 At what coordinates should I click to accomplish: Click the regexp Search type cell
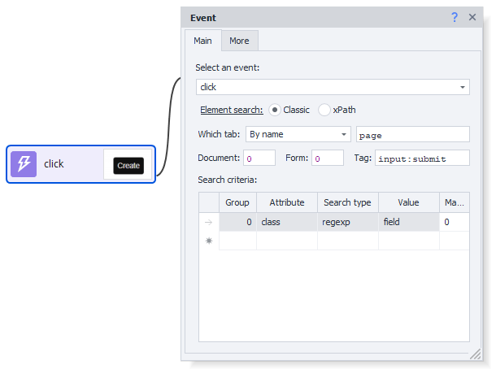347,222
